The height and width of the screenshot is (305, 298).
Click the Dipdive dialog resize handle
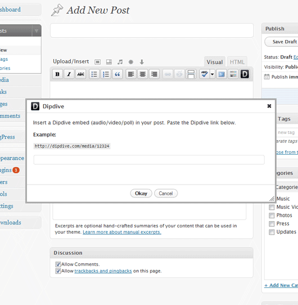272,199
